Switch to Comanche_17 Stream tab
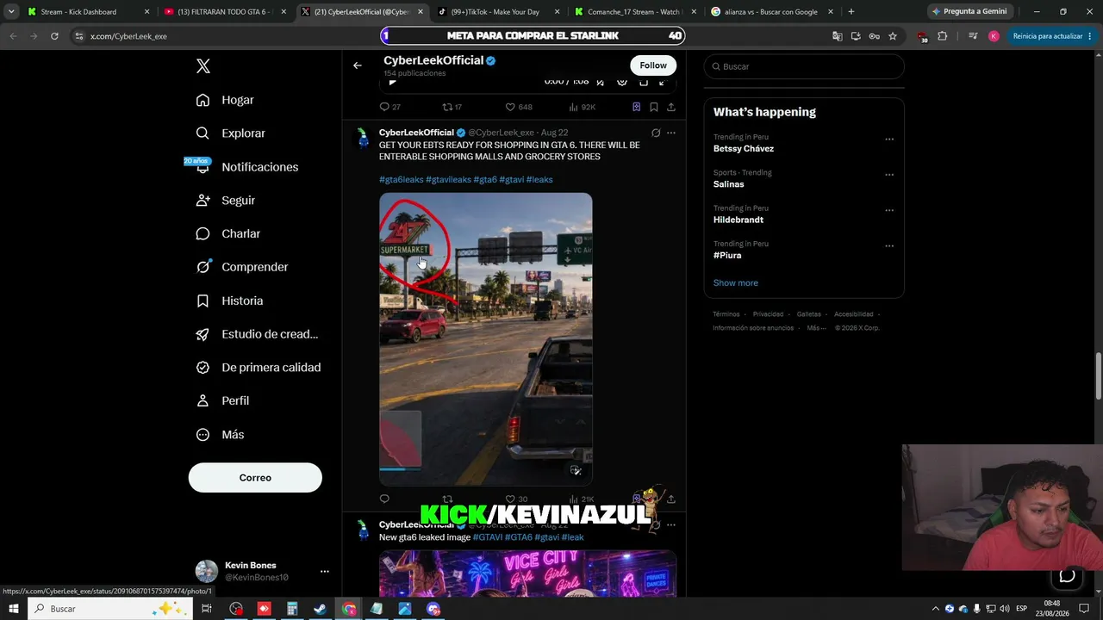The width and height of the screenshot is (1103, 620). [x=634, y=12]
